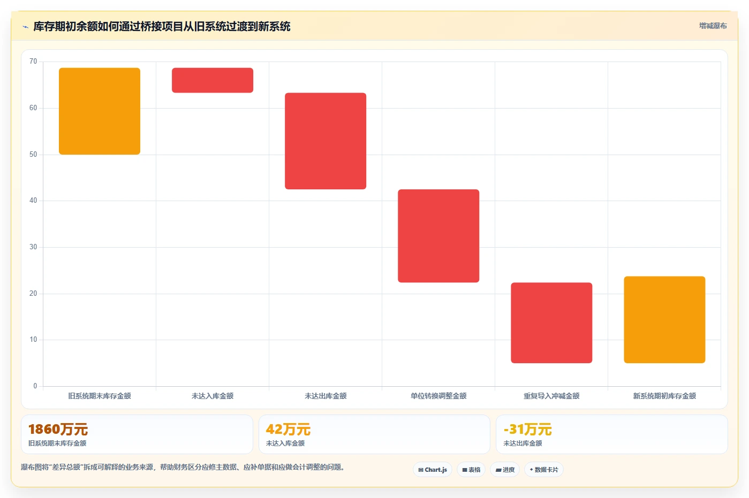
Task: Select the orange 旧系统期末库存金额 bar
Action: [x=100, y=111]
